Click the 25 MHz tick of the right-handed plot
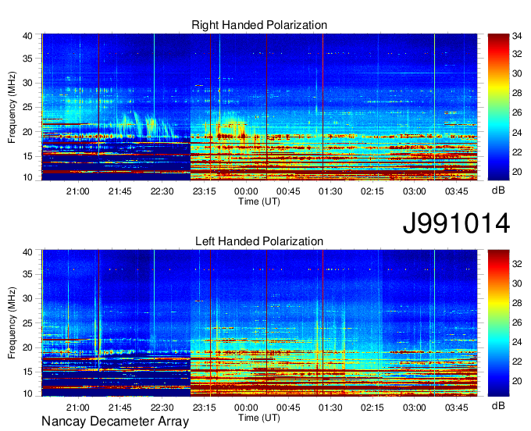Viewport: 531px width, 431px height. (x=27, y=107)
